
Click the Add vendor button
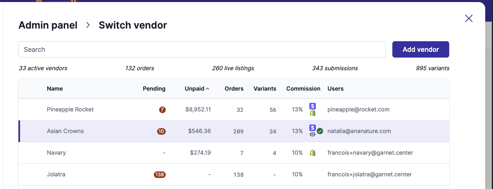pos(421,49)
